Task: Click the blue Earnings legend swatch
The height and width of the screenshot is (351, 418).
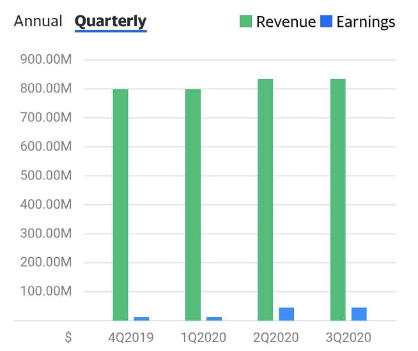Action: click(x=326, y=22)
